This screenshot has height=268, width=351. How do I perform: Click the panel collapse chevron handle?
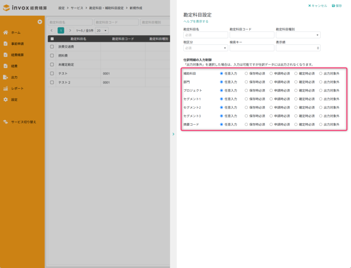click(173, 134)
